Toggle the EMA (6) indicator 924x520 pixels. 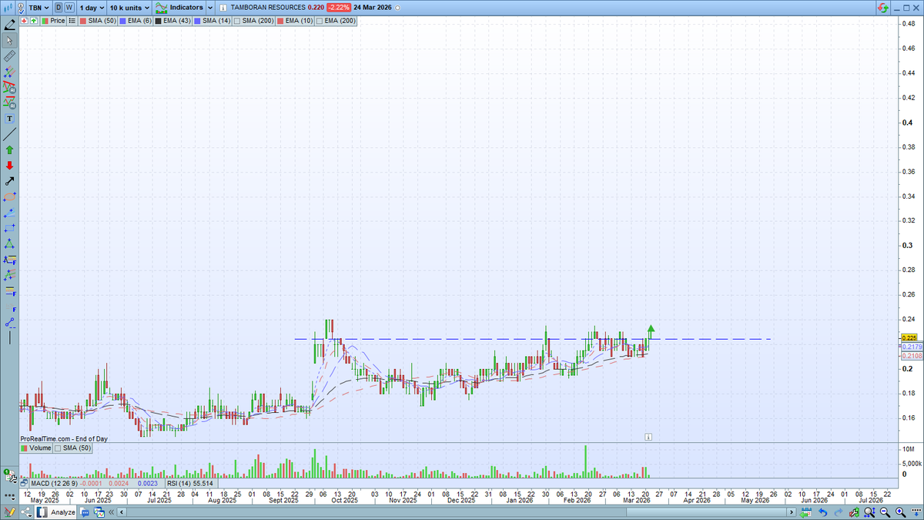136,21
